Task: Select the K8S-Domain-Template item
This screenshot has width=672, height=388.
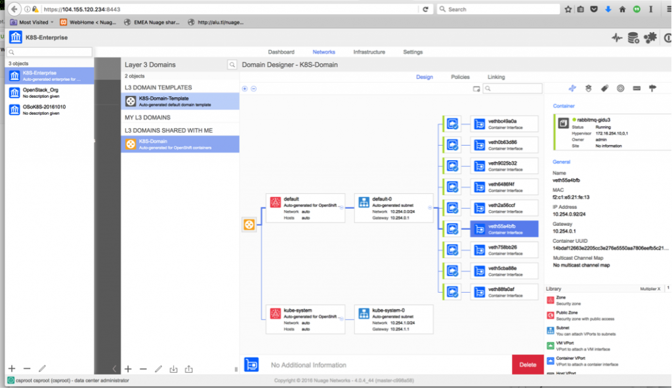Action: coord(180,101)
